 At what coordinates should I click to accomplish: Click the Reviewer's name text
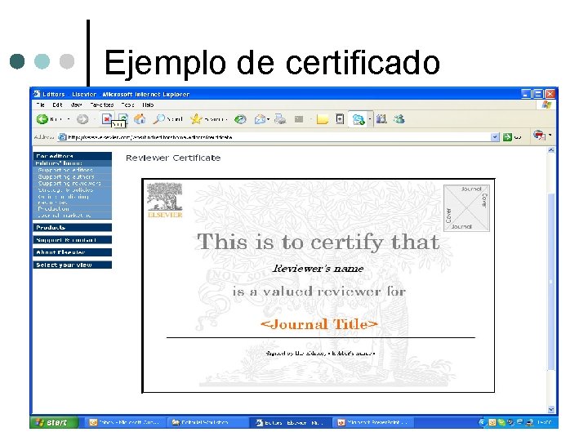pyautogui.click(x=318, y=269)
